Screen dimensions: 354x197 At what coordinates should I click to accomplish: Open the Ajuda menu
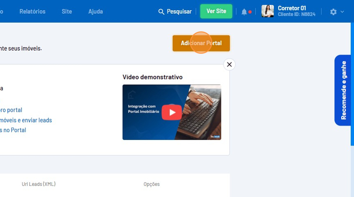(x=95, y=12)
